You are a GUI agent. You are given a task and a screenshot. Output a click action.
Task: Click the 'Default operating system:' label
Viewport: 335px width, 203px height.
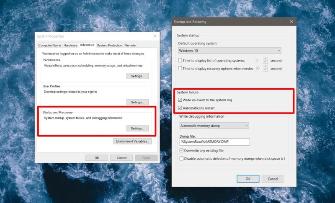(198, 44)
